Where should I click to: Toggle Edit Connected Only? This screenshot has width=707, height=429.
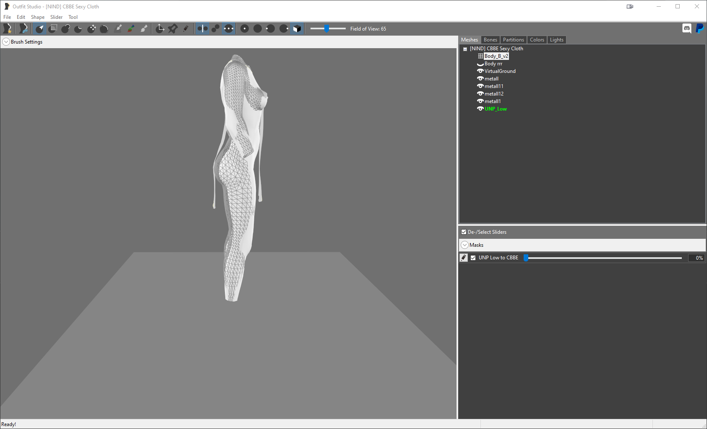(x=215, y=28)
